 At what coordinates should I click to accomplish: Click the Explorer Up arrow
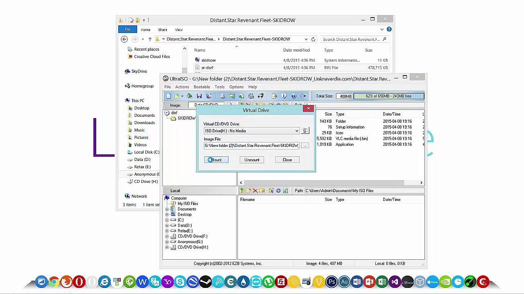[x=150, y=39]
